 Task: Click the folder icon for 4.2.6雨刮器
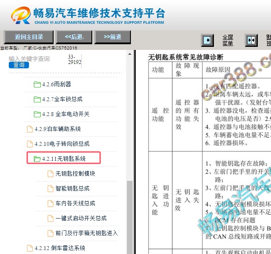click(x=37, y=85)
